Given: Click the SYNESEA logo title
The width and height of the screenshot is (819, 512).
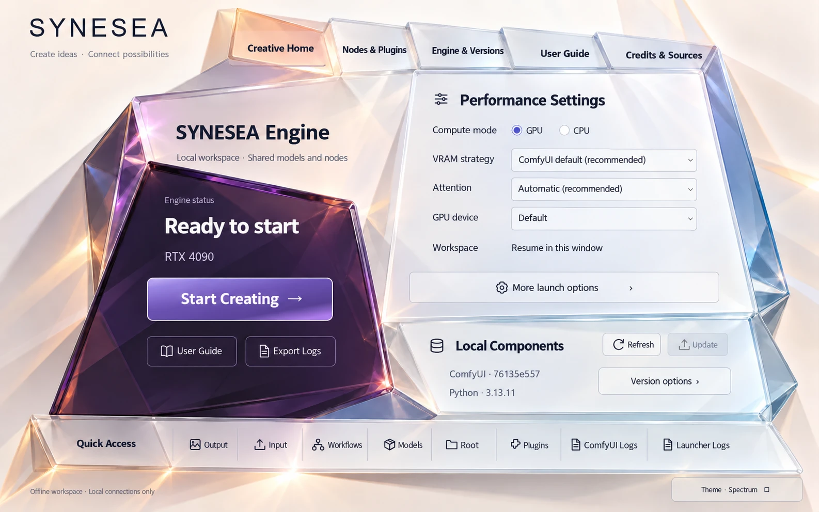Looking at the screenshot, I should tap(99, 28).
